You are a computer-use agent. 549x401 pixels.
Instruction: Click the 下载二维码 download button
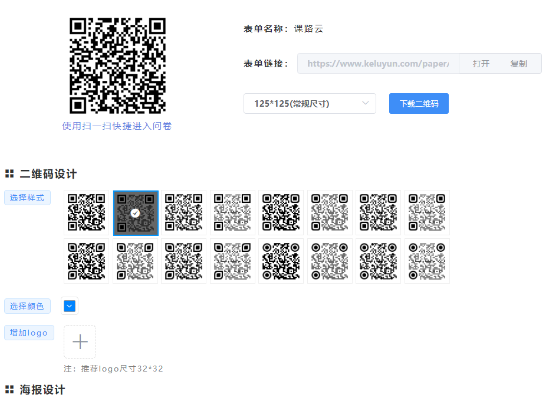click(419, 103)
